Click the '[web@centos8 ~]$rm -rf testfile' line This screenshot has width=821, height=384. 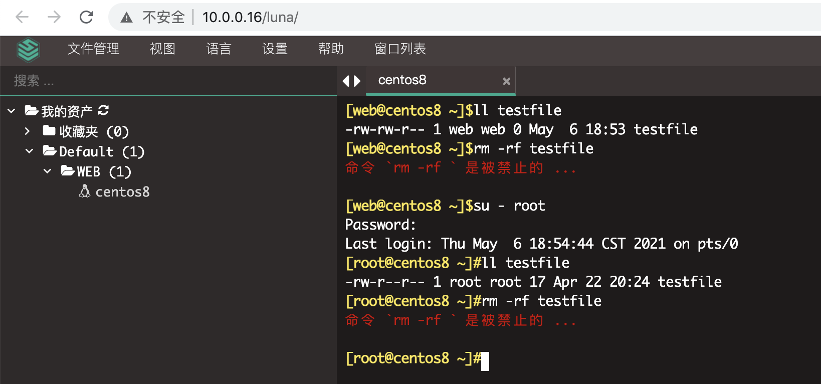coord(469,148)
